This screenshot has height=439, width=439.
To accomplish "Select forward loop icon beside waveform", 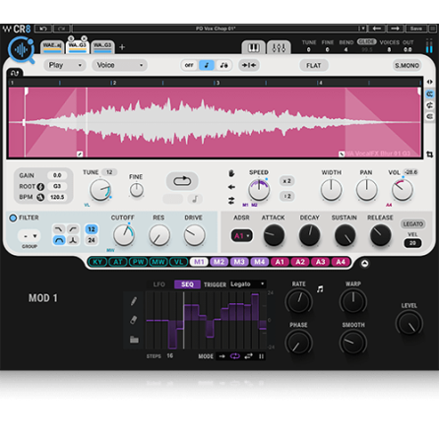I will (430, 94).
